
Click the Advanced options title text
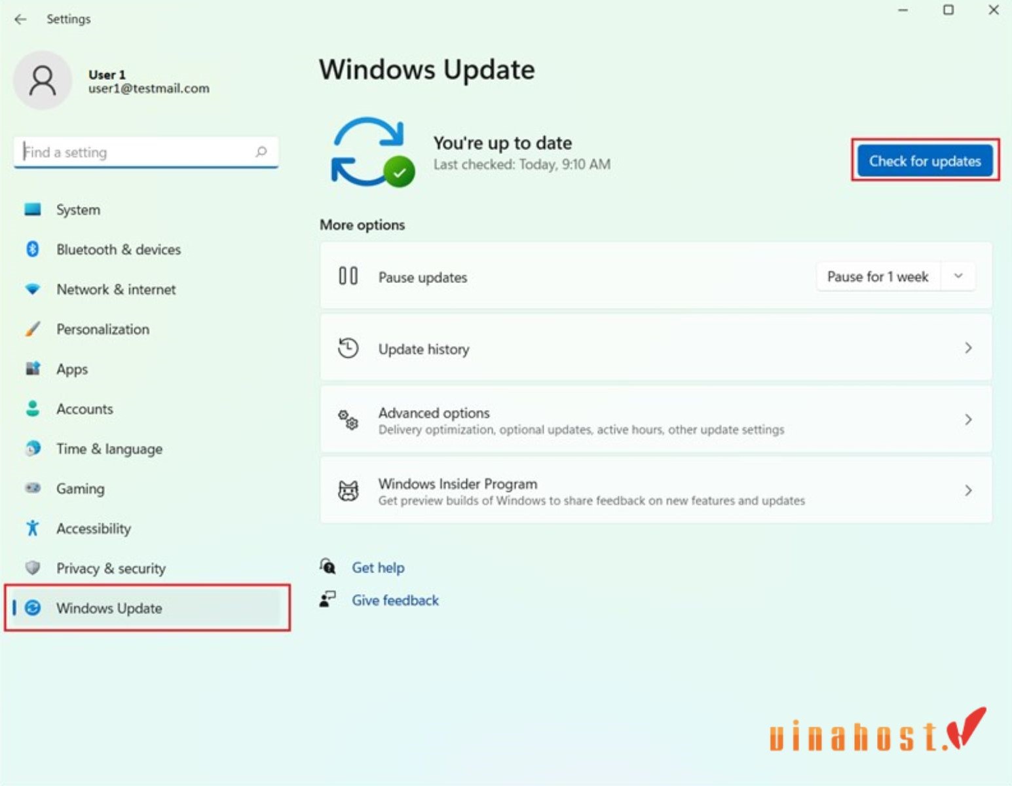click(434, 413)
